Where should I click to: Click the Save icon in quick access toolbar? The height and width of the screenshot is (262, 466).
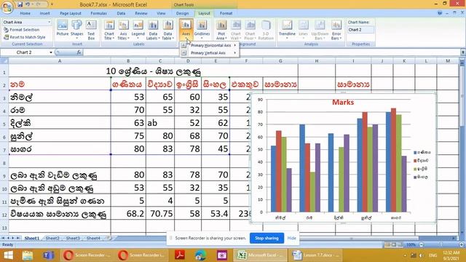[20, 4]
